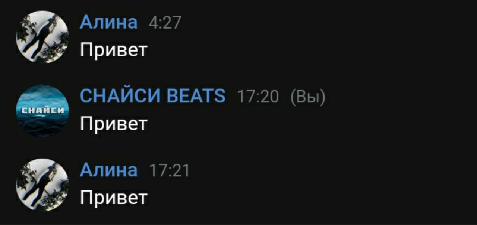Click Алина's avatar beside the 17:21 message
Screen dimensions: 477x225
(42, 185)
